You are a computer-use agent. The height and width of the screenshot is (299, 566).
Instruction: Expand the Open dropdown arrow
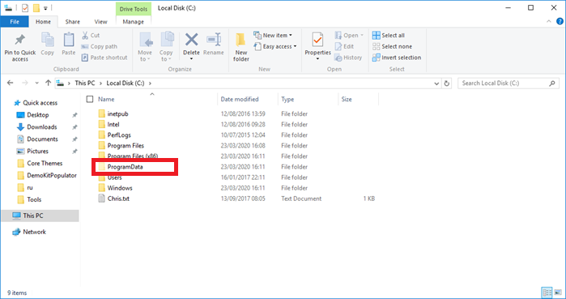[x=362, y=36]
